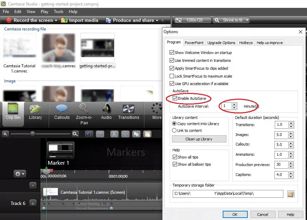The height and width of the screenshot is (220, 307).
Task: Click the timeline zoom slider handle
Action: pyautogui.click(x=33, y=134)
